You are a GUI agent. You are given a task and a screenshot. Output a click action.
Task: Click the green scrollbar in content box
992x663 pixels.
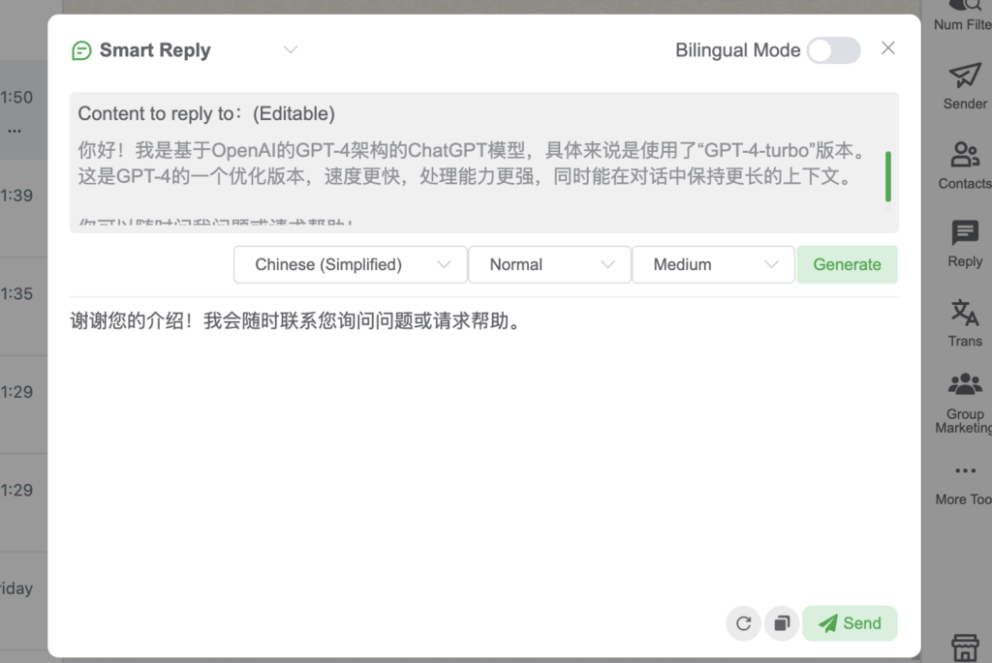[888, 176]
